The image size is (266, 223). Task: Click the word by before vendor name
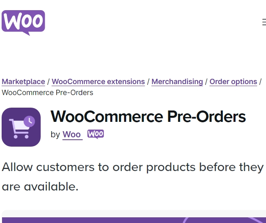coord(55,134)
